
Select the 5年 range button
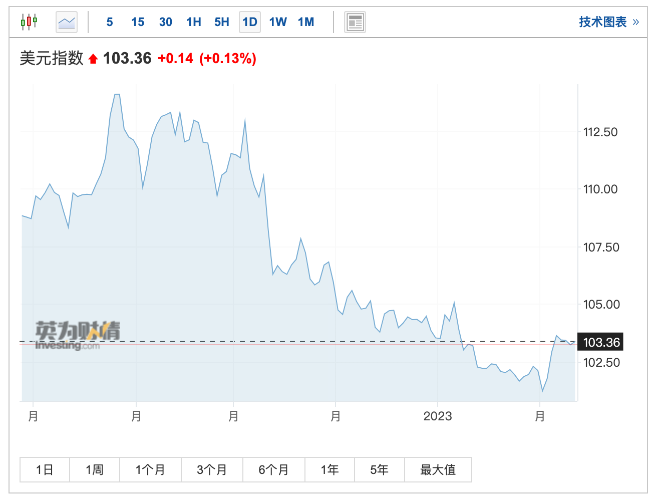(379, 469)
